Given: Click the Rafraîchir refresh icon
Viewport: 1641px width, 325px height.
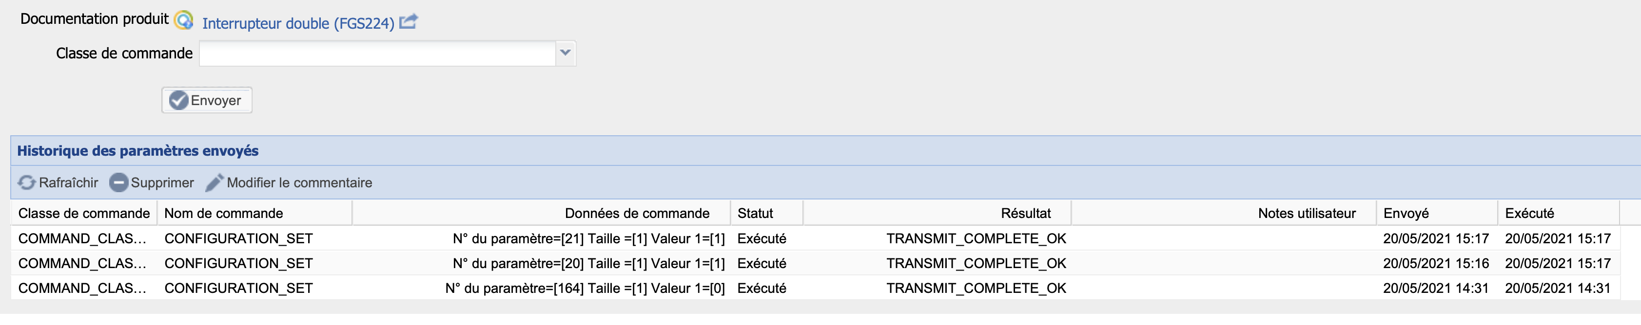Looking at the screenshot, I should pos(26,183).
